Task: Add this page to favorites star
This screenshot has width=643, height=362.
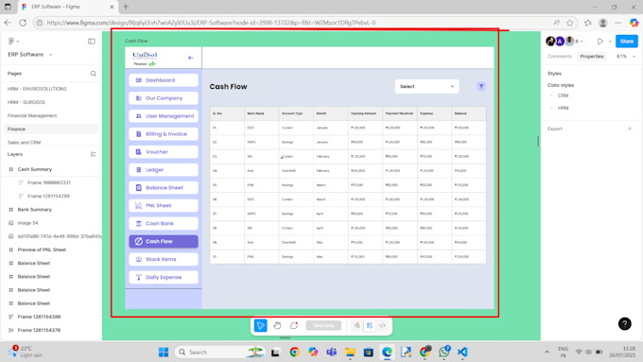Action: 569,23
